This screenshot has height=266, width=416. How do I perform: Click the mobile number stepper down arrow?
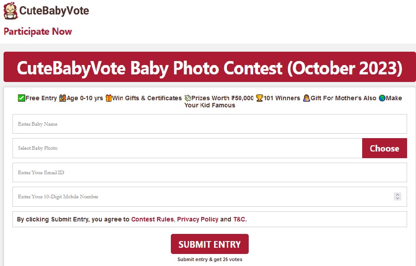397,198
